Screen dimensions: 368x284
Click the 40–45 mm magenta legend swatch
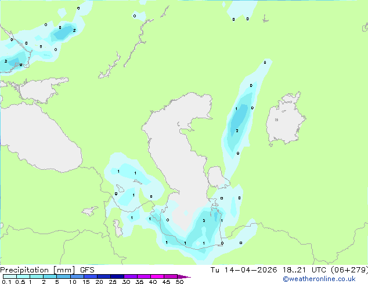[157, 276]
